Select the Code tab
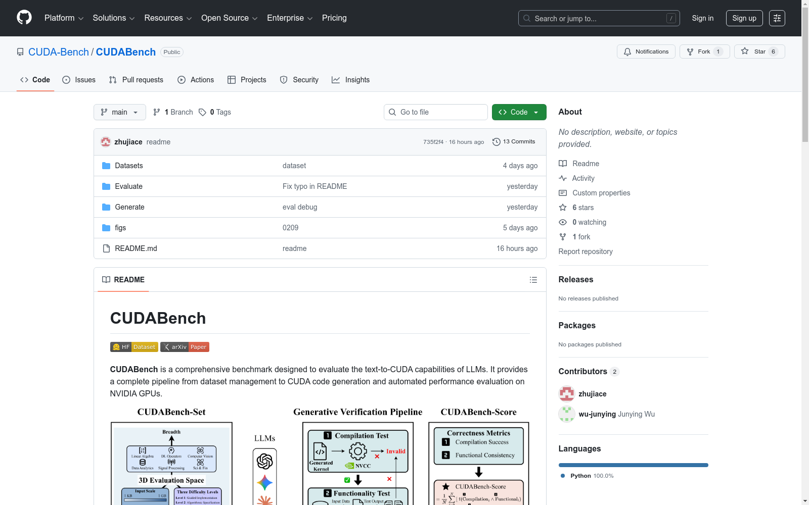The width and height of the screenshot is (809, 505). (x=35, y=80)
